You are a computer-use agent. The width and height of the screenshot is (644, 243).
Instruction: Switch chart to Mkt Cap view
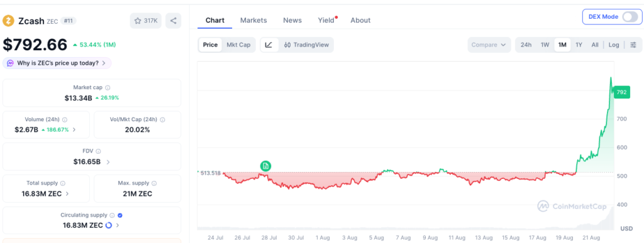(238, 45)
